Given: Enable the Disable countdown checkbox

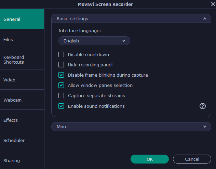Looking at the screenshot, I should tap(61, 54).
